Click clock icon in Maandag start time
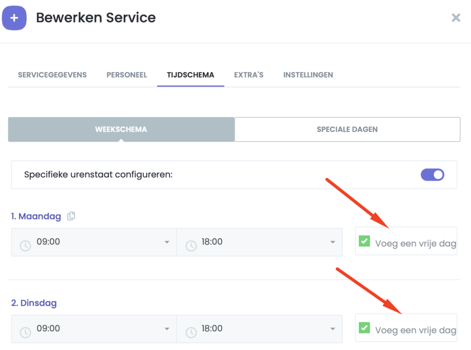The height and width of the screenshot is (350, 471). pyautogui.click(x=26, y=246)
